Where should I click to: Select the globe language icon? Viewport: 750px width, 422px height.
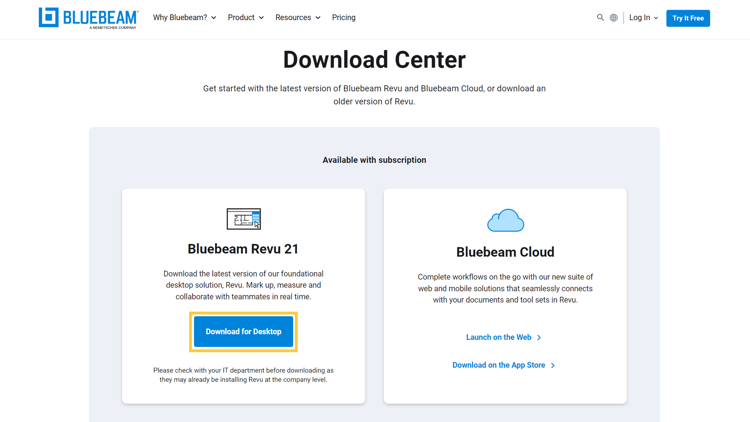[614, 18]
